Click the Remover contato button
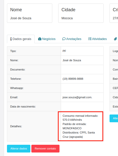The image size is (118, 156). [45, 148]
